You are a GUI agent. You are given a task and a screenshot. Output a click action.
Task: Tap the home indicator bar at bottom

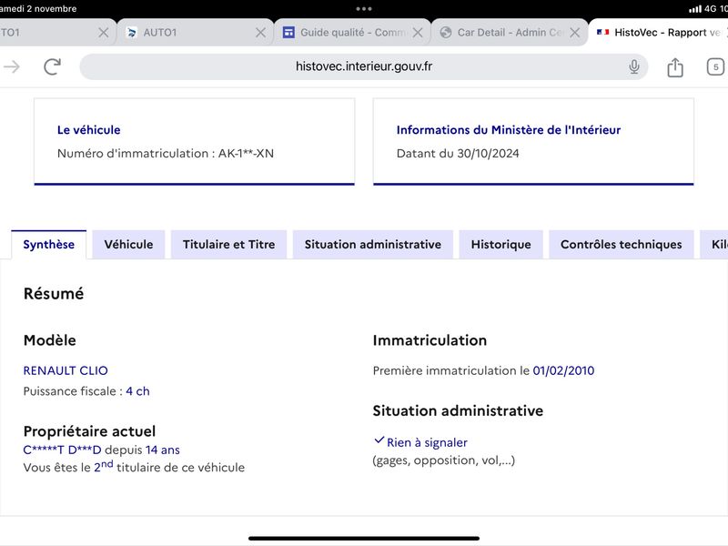363,539
